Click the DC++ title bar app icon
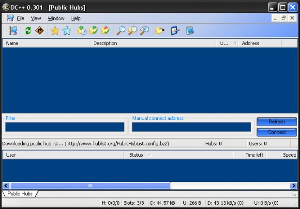300x209 pixels. 6,7
